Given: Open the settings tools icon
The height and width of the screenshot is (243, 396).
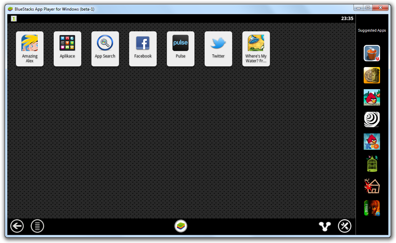Looking at the screenshot, I should 345,226.
